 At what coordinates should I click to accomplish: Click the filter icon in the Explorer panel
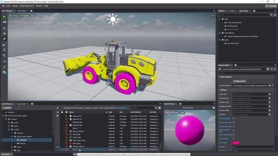coord(271,15)
